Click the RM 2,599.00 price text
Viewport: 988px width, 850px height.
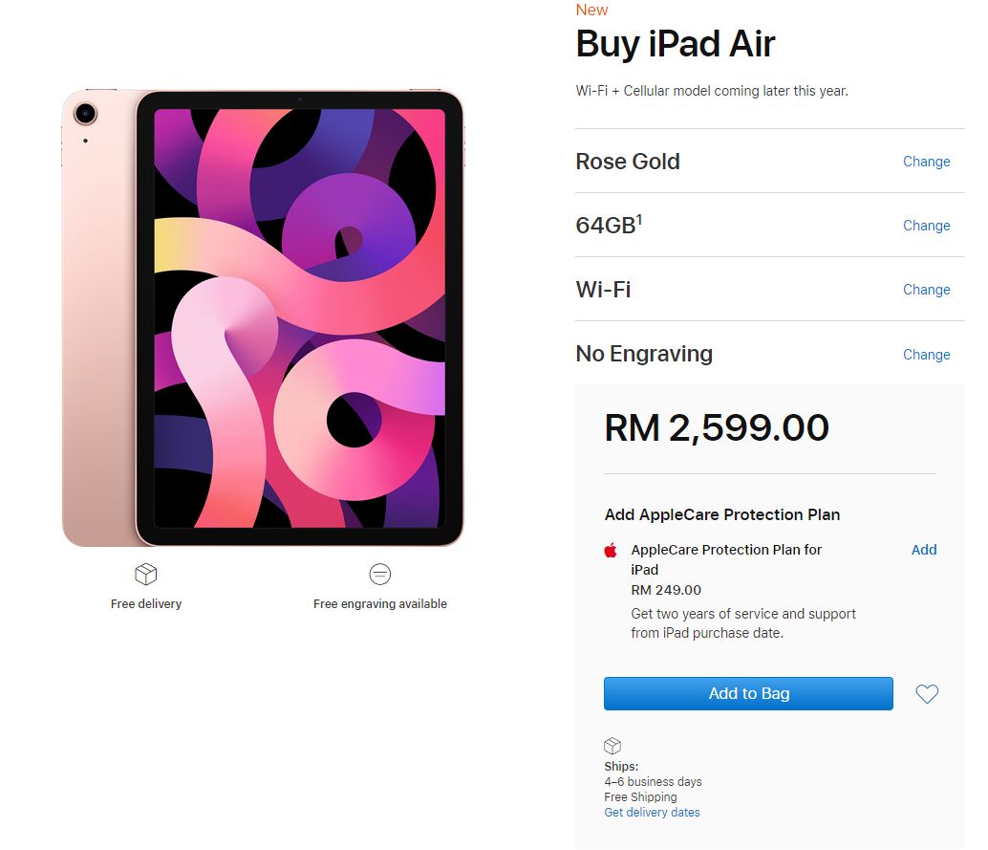717,427
